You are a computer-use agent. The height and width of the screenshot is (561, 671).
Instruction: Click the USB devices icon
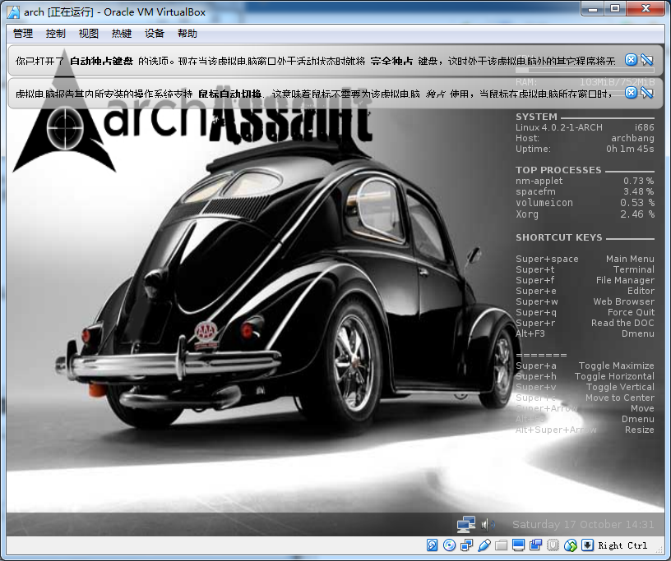coord(484,545)
